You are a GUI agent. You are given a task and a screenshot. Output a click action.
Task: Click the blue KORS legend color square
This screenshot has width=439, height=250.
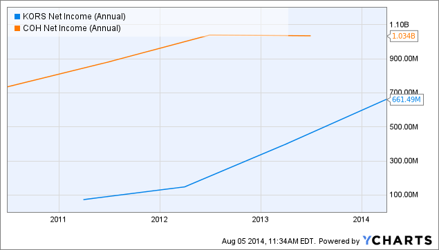click(x=17, y=17)
